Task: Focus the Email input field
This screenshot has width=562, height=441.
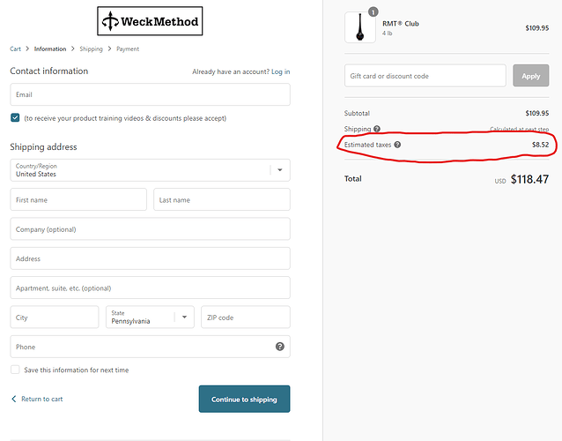Action: coord(150,94)
